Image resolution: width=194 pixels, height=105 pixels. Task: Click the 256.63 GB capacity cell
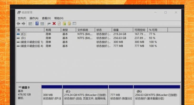[x=120, y=38]
